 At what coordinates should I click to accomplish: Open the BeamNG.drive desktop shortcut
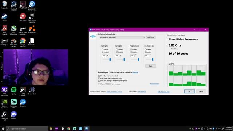tap(32, 29)
